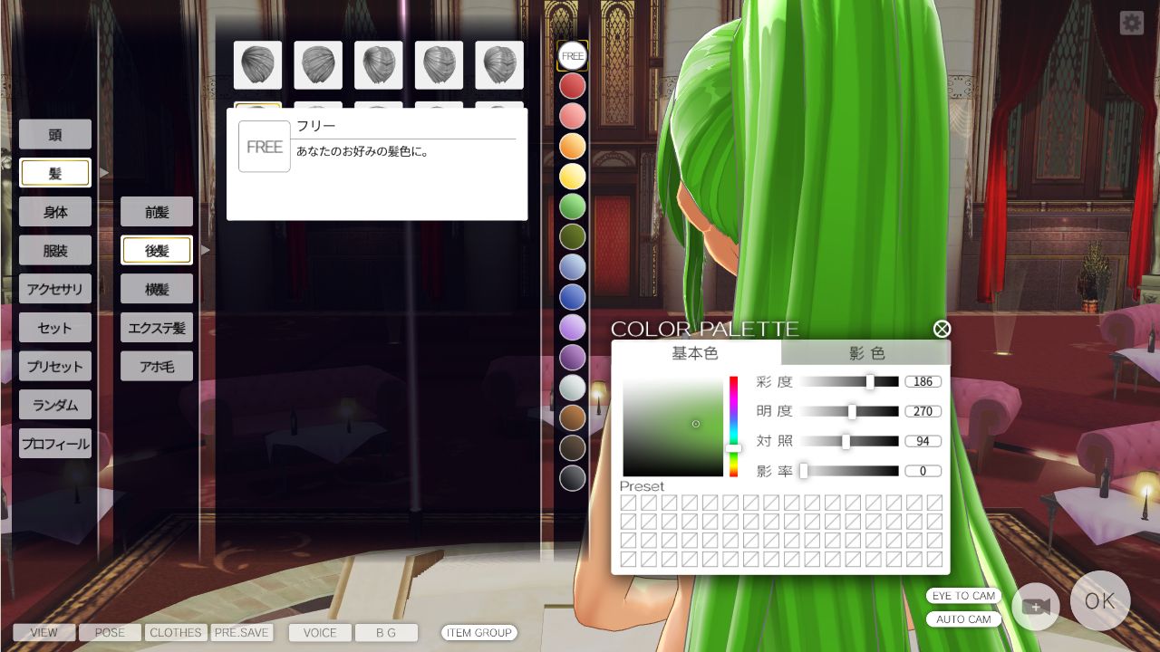This screenshot has height=652, width=1160.
Task: Pick the purple hair color swatch
Action: pos(573,358)
